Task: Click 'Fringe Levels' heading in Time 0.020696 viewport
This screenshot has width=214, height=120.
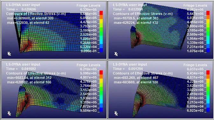Action: pos(88,5)
